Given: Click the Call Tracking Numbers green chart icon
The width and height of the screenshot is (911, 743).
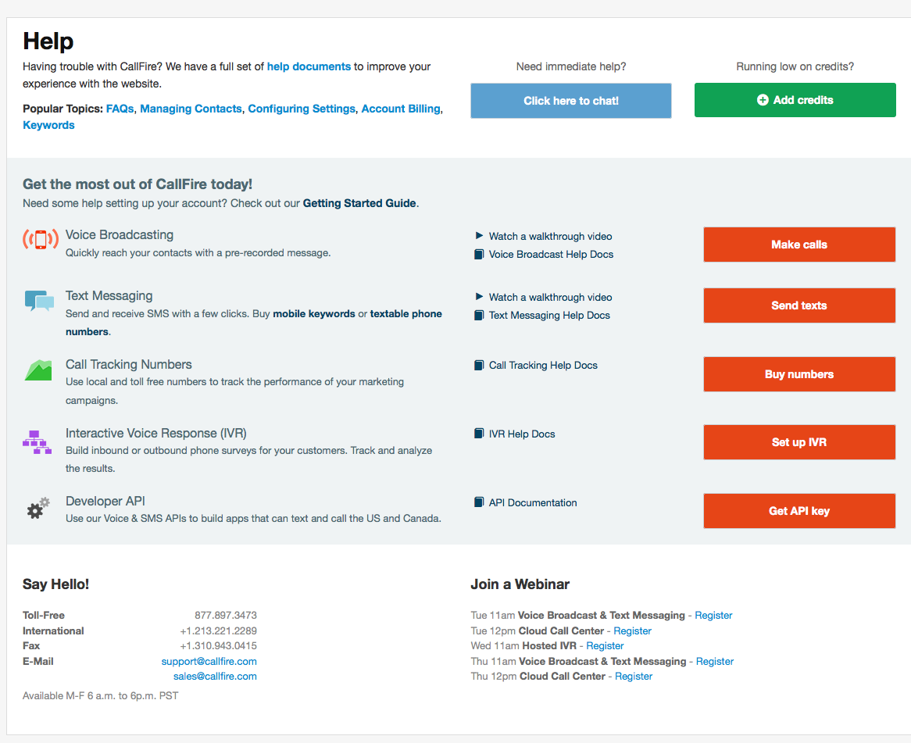Looking at the screenshot, I should pos(38,370).
